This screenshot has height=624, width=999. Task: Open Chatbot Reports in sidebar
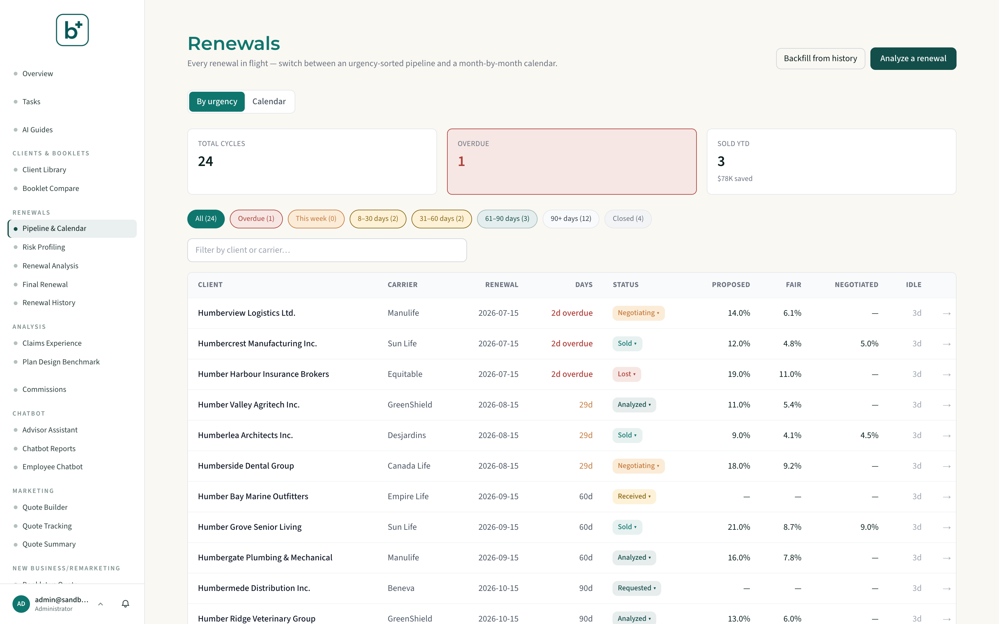coord(49,448)
